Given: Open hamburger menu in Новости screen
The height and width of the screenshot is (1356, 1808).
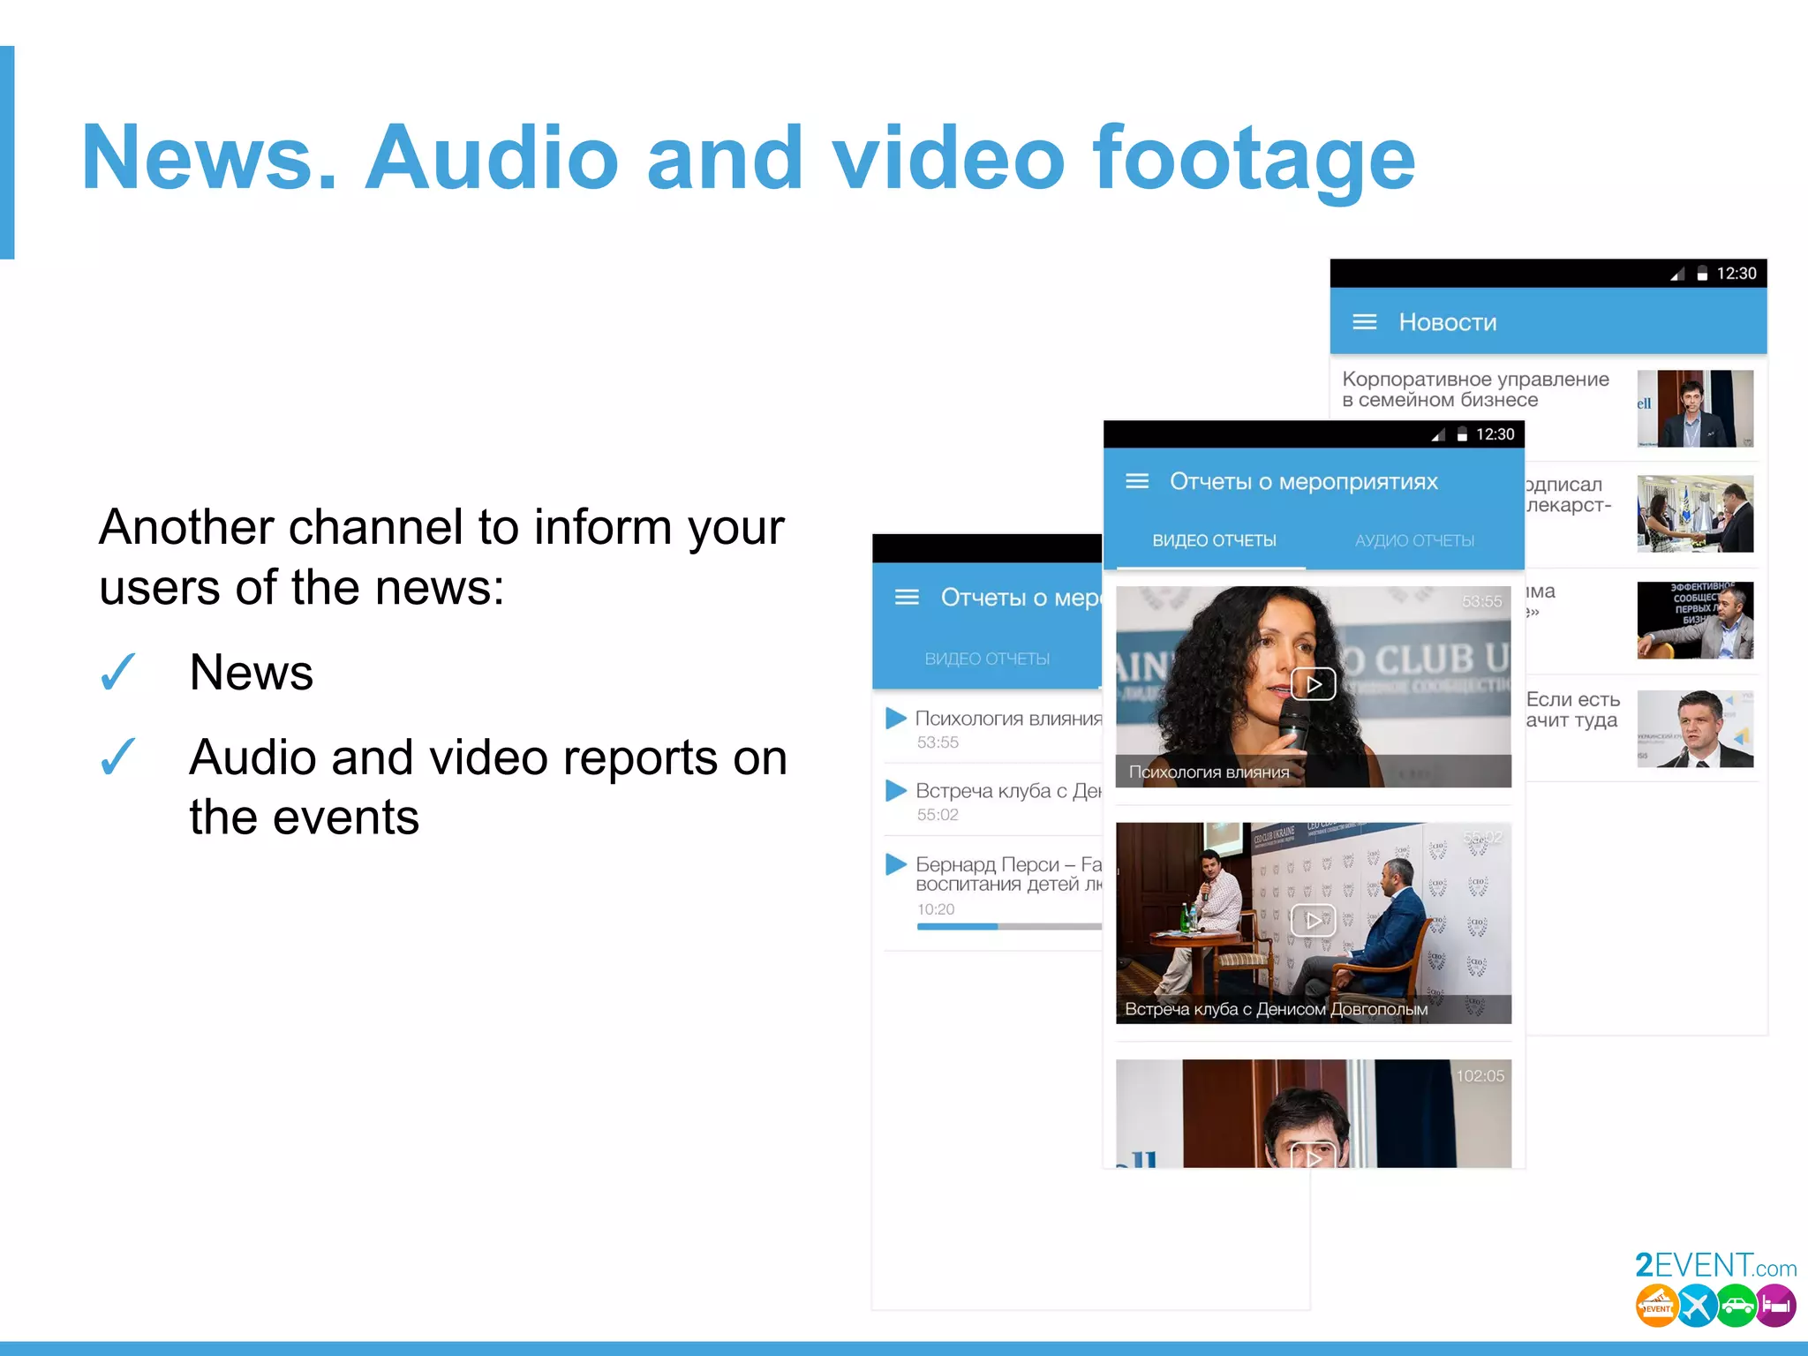Looking at the screenshot, I should pyautogui.click(x=1364, y=322).
